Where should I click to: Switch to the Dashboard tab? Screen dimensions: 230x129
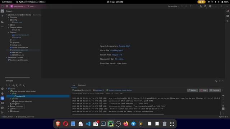(x=82, y=85)
